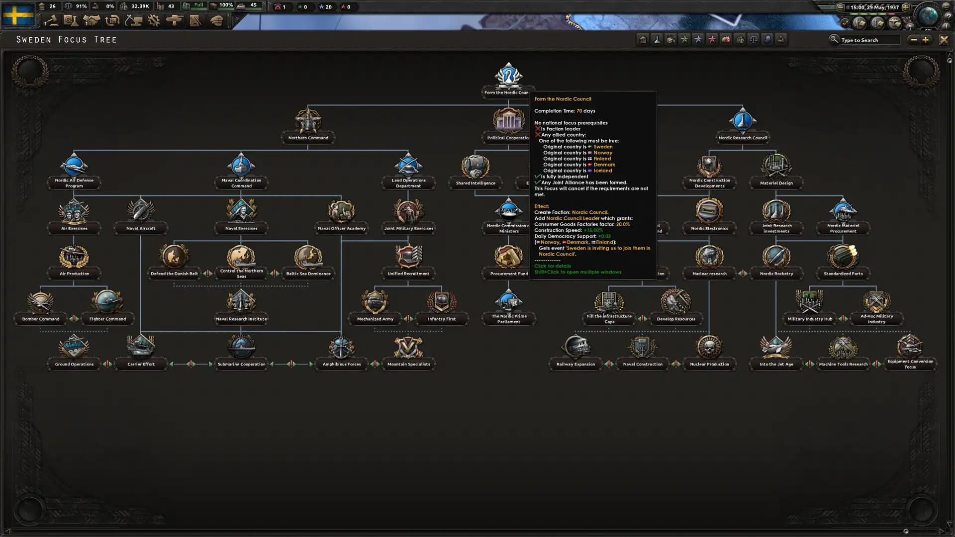This screenshot has height=537, width=955.
Task: Toggle the research focus filter
Action: 657,40
